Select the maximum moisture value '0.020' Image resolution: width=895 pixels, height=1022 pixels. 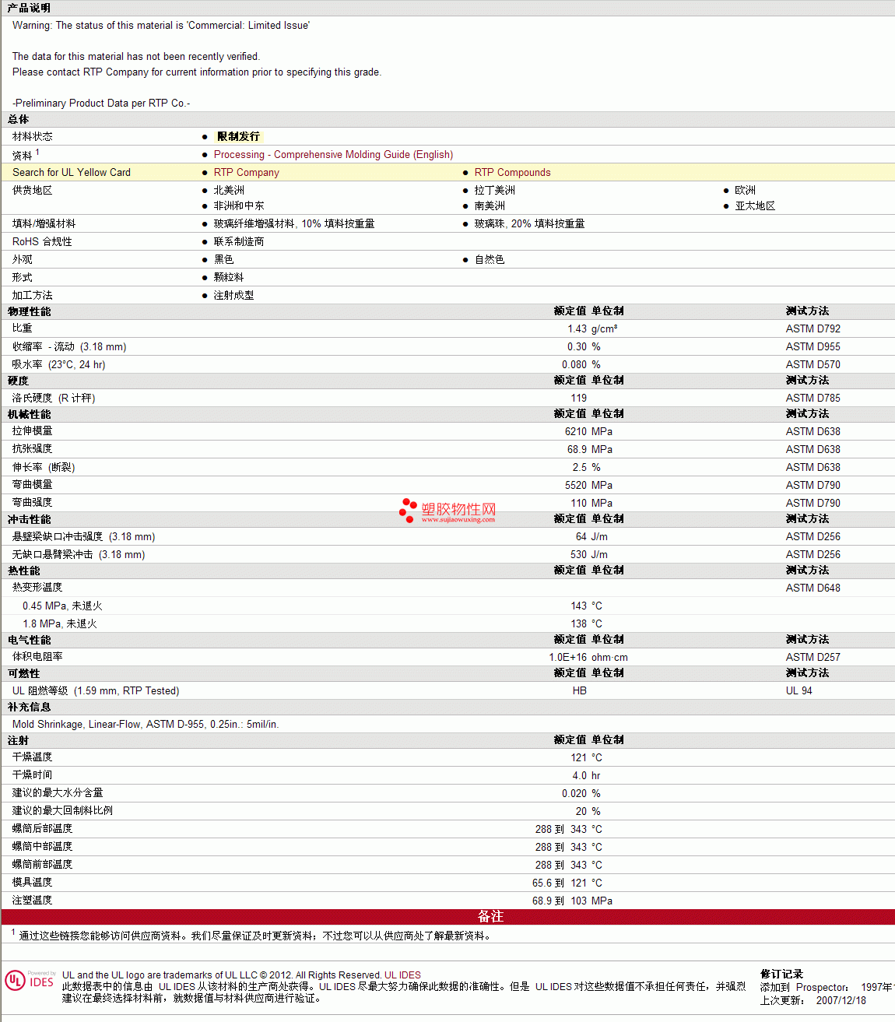(x=574, y=794)
